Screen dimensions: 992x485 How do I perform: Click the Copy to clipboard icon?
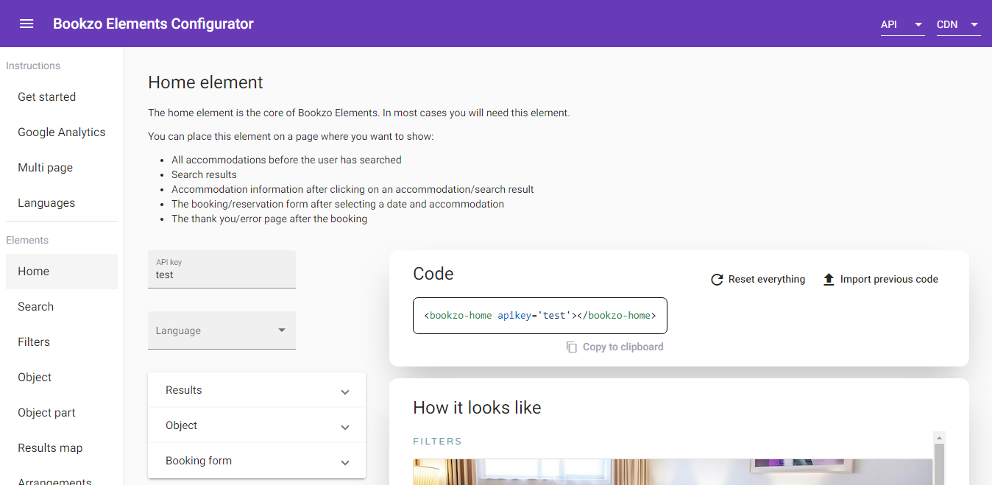pos(572,347)
